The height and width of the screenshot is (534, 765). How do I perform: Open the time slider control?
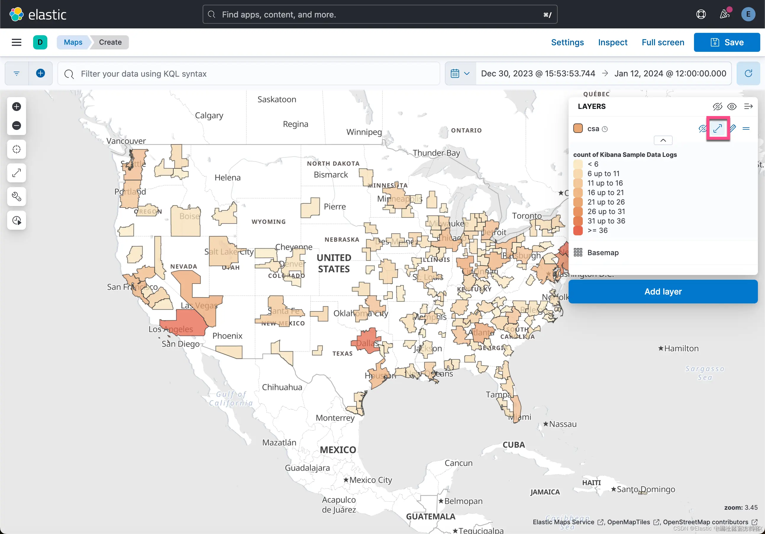point(16,220)
